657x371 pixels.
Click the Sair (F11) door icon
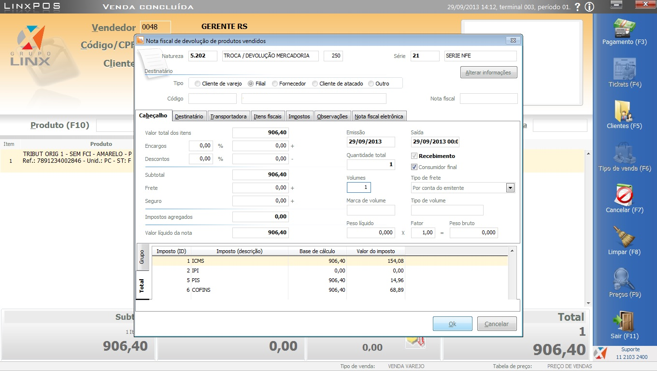(624, 321)
